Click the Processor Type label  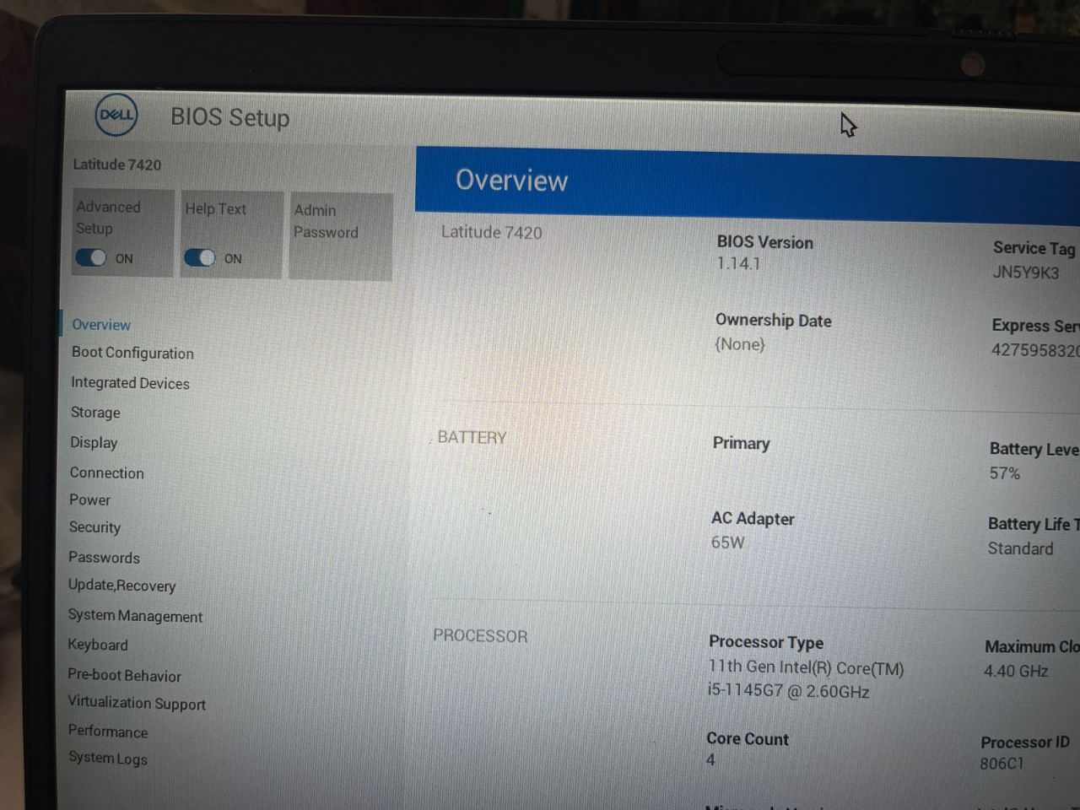[x=766, y=642]
